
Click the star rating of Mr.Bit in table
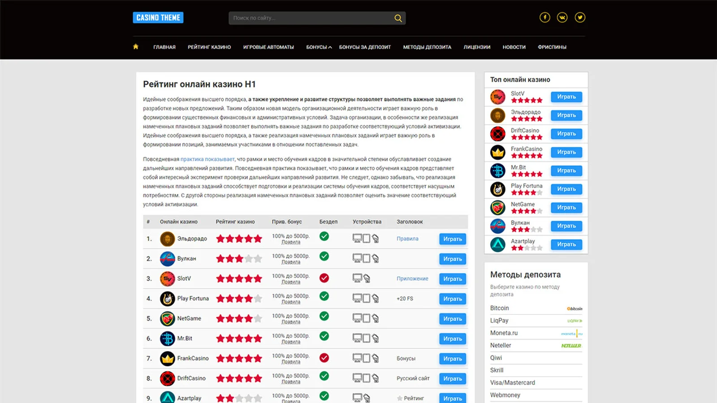click(239, 339)
